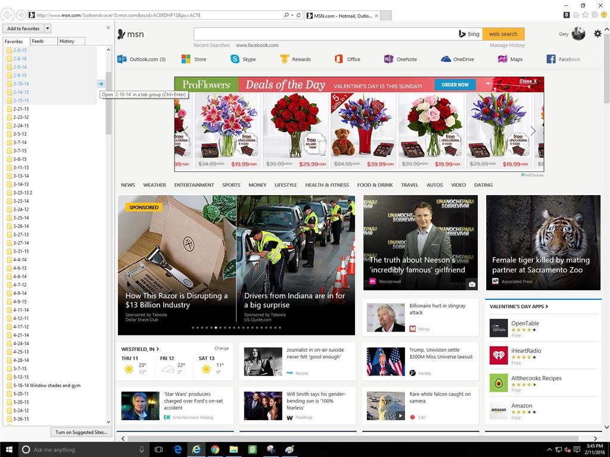The height and width of the screenshot is (457, 610).
Task: Open the HEALTH & FITNESS navigation item
Action: pyautogui.click(x=327, y=185)
